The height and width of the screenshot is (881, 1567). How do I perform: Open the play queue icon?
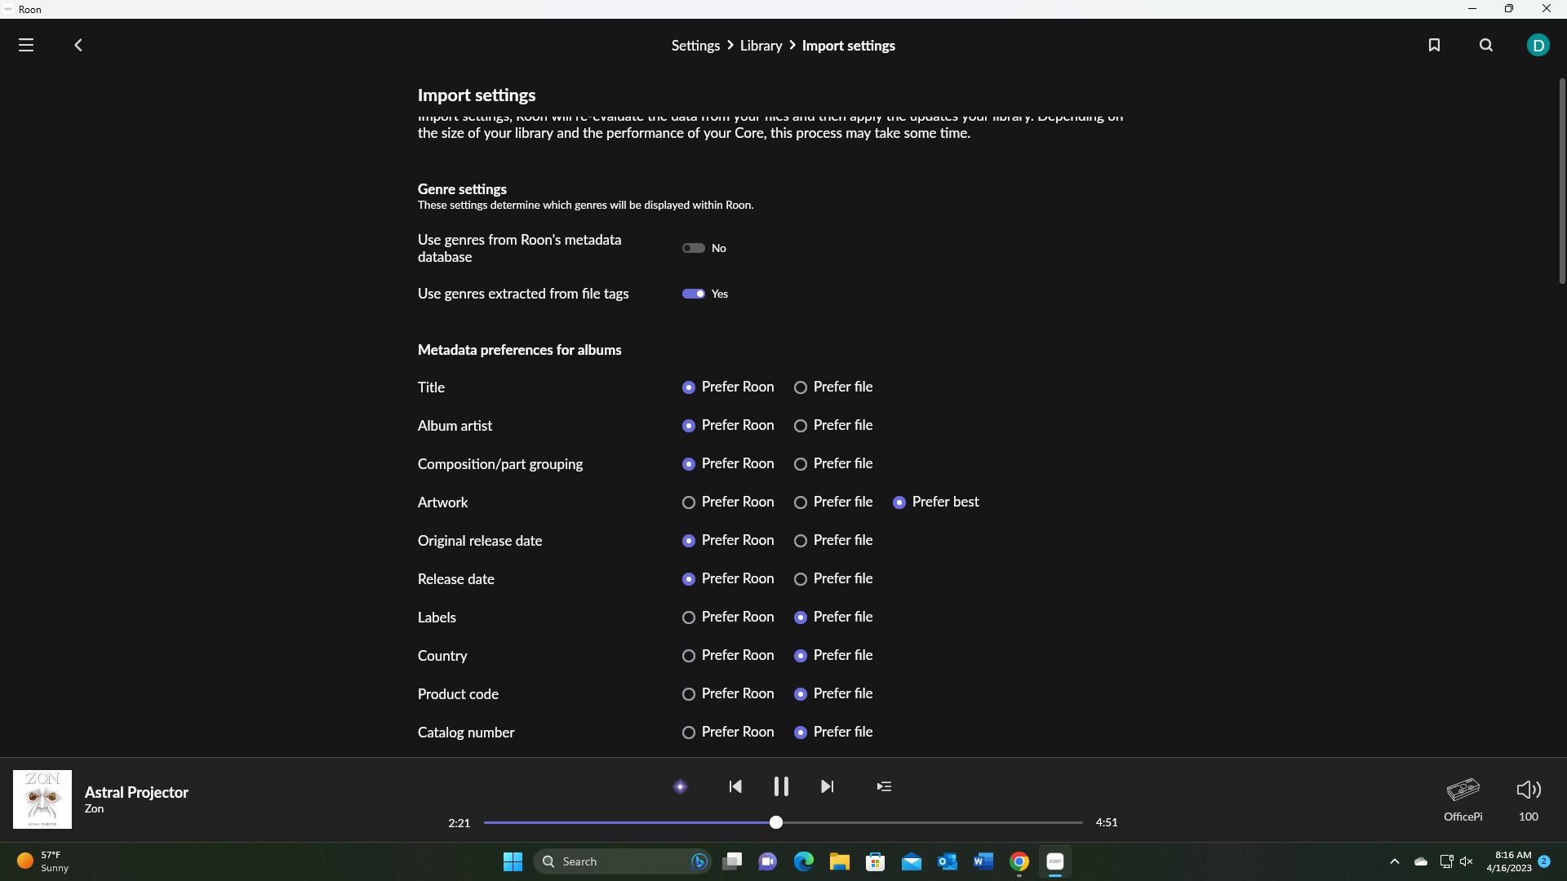click(884, 786)
